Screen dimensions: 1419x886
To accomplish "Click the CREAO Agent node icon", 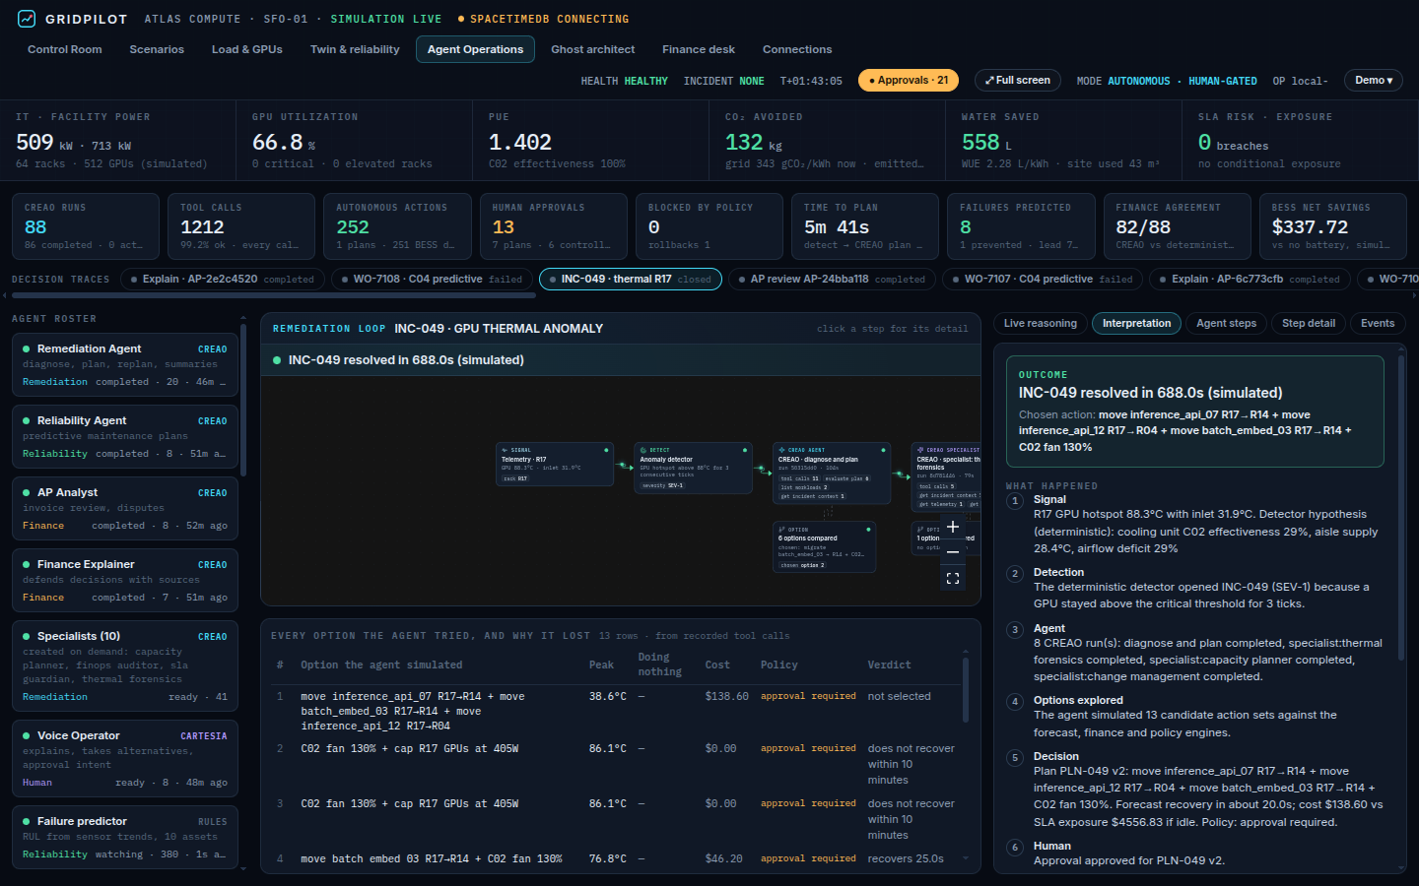I will coord(782,450).
